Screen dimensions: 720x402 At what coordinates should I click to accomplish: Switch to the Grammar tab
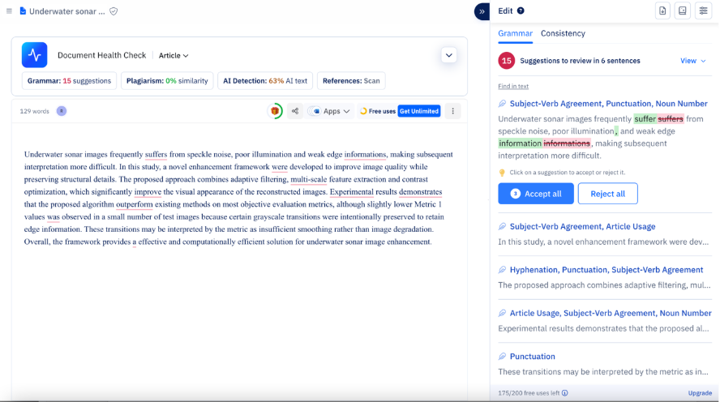click(x=515, y=33)
